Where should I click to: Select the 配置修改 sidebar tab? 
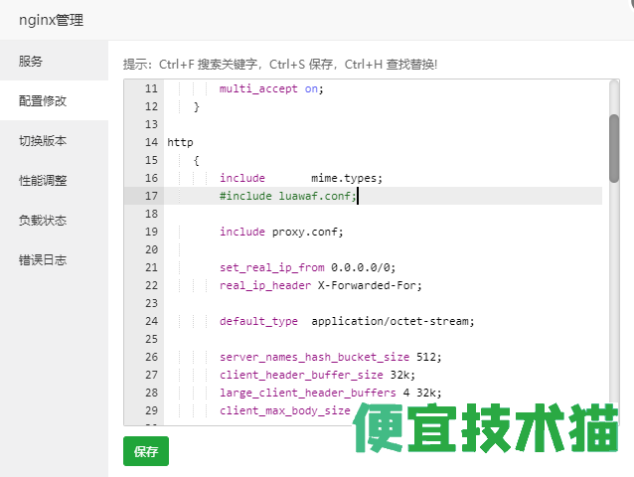54,100
